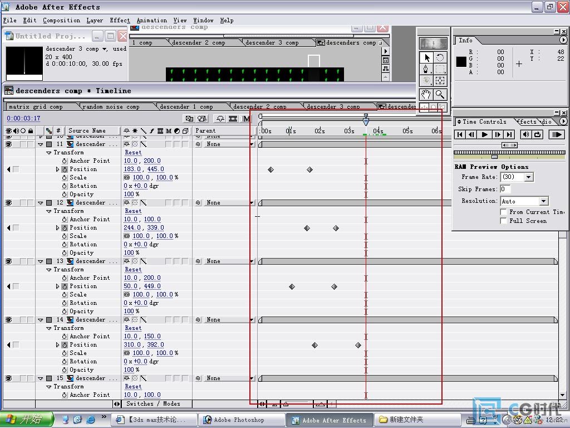Toggle the frame blending enable button
The width and height of the screenshot is (570, 428).
click(233, 119)
